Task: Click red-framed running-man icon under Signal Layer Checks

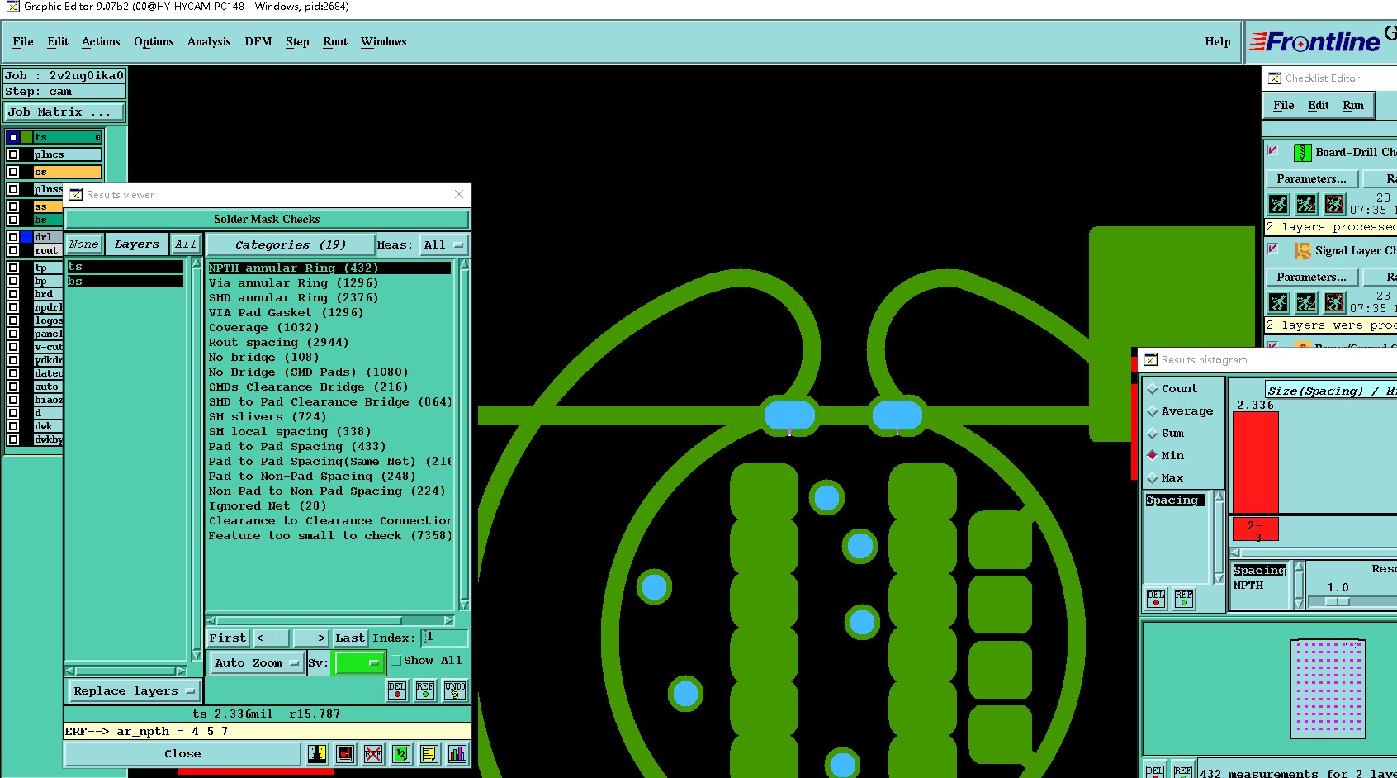Action: coord(1335,302)
